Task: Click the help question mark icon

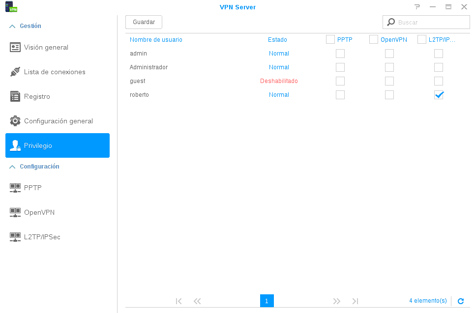Action: [x=417, y=7]
